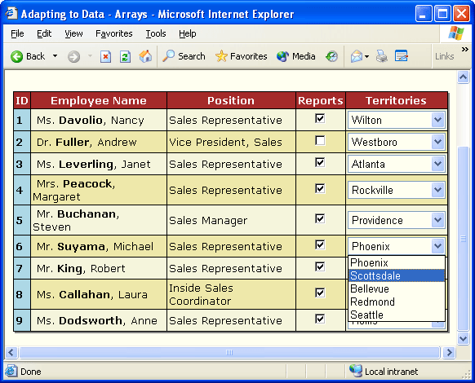Open the Favorites menu
Image resolution: width=475 pixels, height=383 pixels.
pyautogui.click(x=114, y=33)
